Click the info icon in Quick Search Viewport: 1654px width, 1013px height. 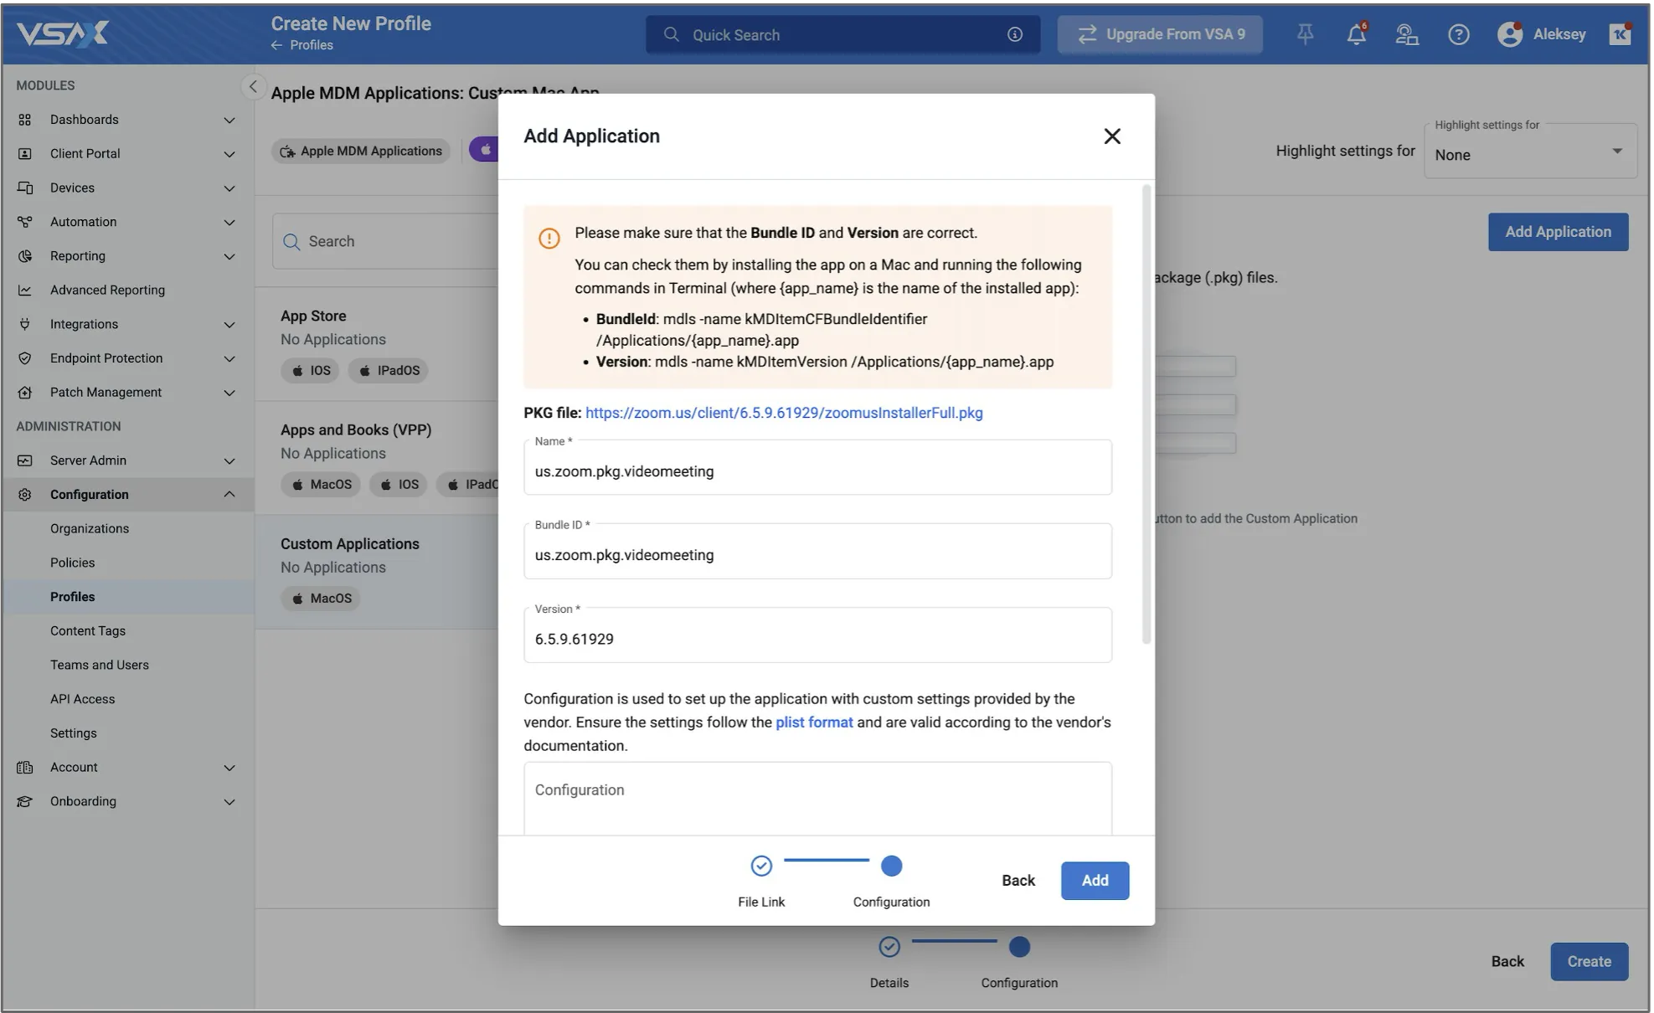tap(1014, 34)
